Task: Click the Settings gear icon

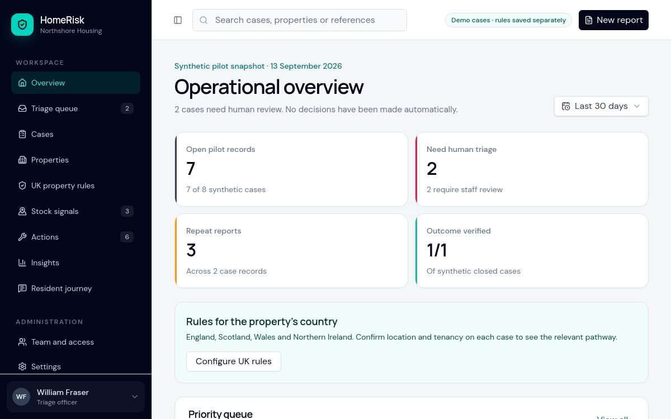Action: [22, 366]
